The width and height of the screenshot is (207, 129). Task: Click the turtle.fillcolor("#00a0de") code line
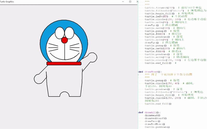[x=174, y=92]
